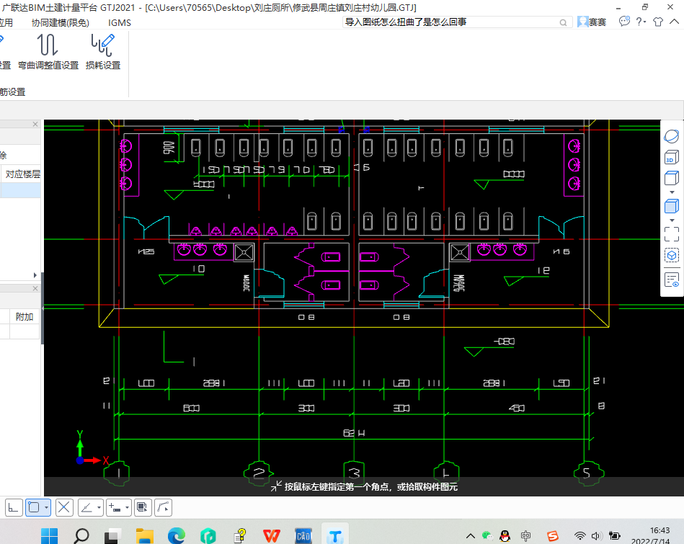Open Windows Start menu
Screen dimensions: 684x544
(x=49, y=536)
